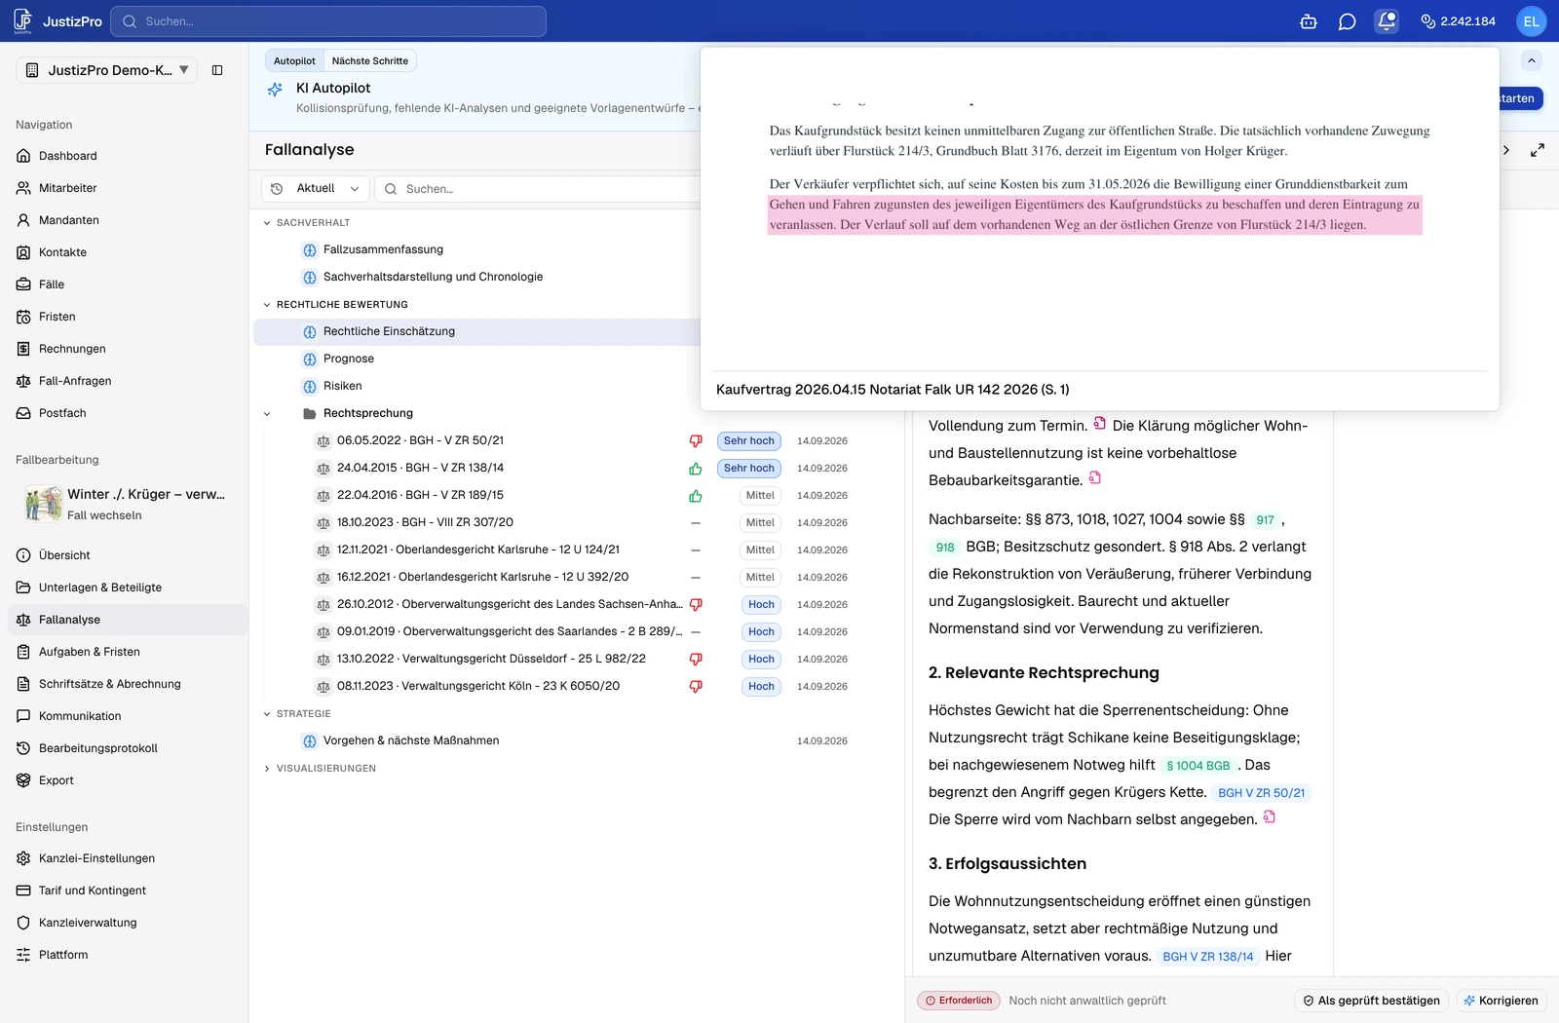Open Fristen in the navigation sidebar

pyautogui.click(x=57, y=317)
